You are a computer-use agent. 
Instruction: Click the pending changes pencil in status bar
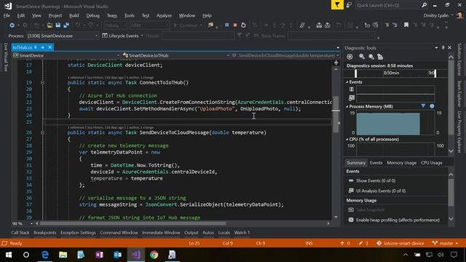click(360, 243)
